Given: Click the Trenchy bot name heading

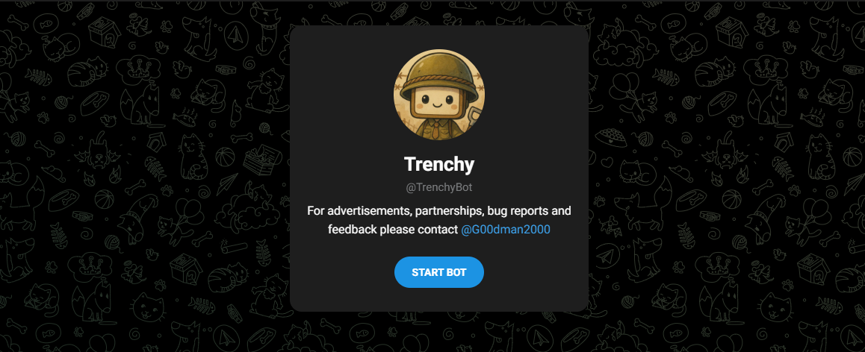Looking at the screenshot, I should 438,164.
